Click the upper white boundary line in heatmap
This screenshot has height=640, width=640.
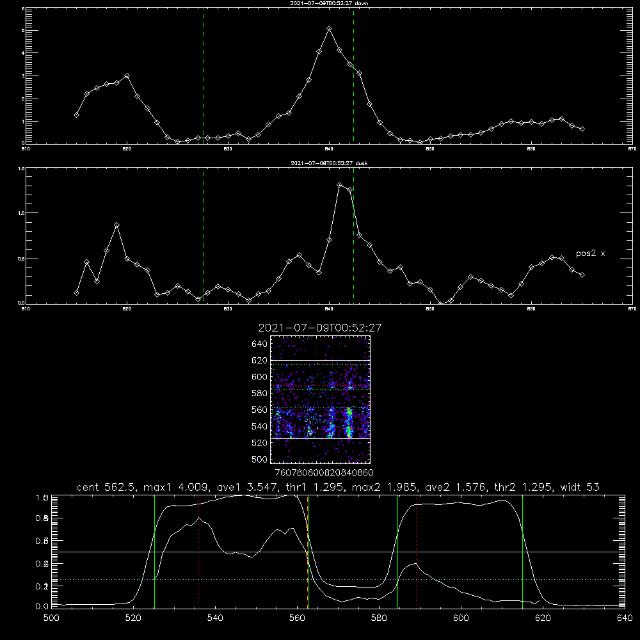pos(320,360)
